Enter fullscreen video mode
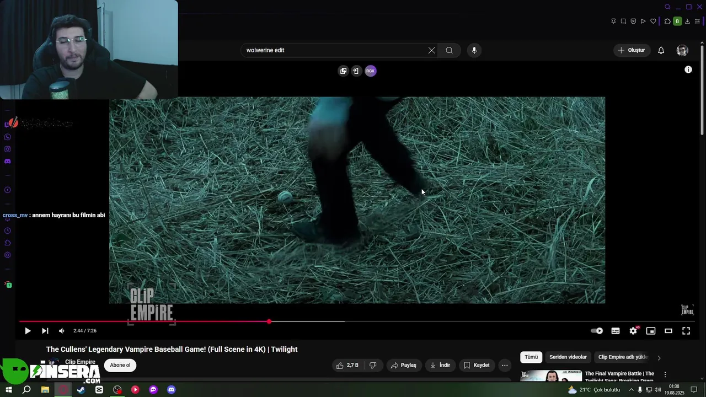This screenshot has width=706, height=397. (x=686, y=331)
